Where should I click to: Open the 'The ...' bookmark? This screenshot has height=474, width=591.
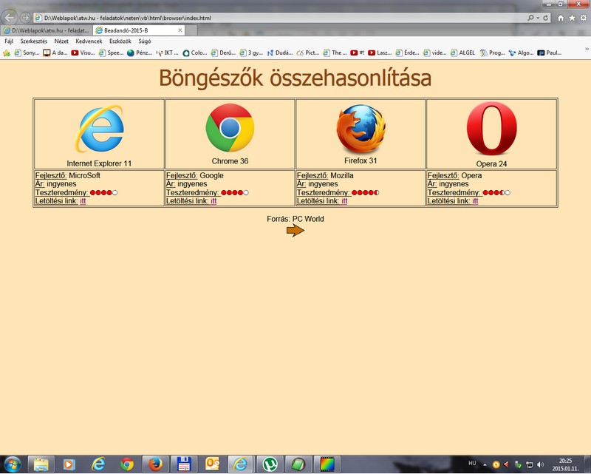[335, 53]
